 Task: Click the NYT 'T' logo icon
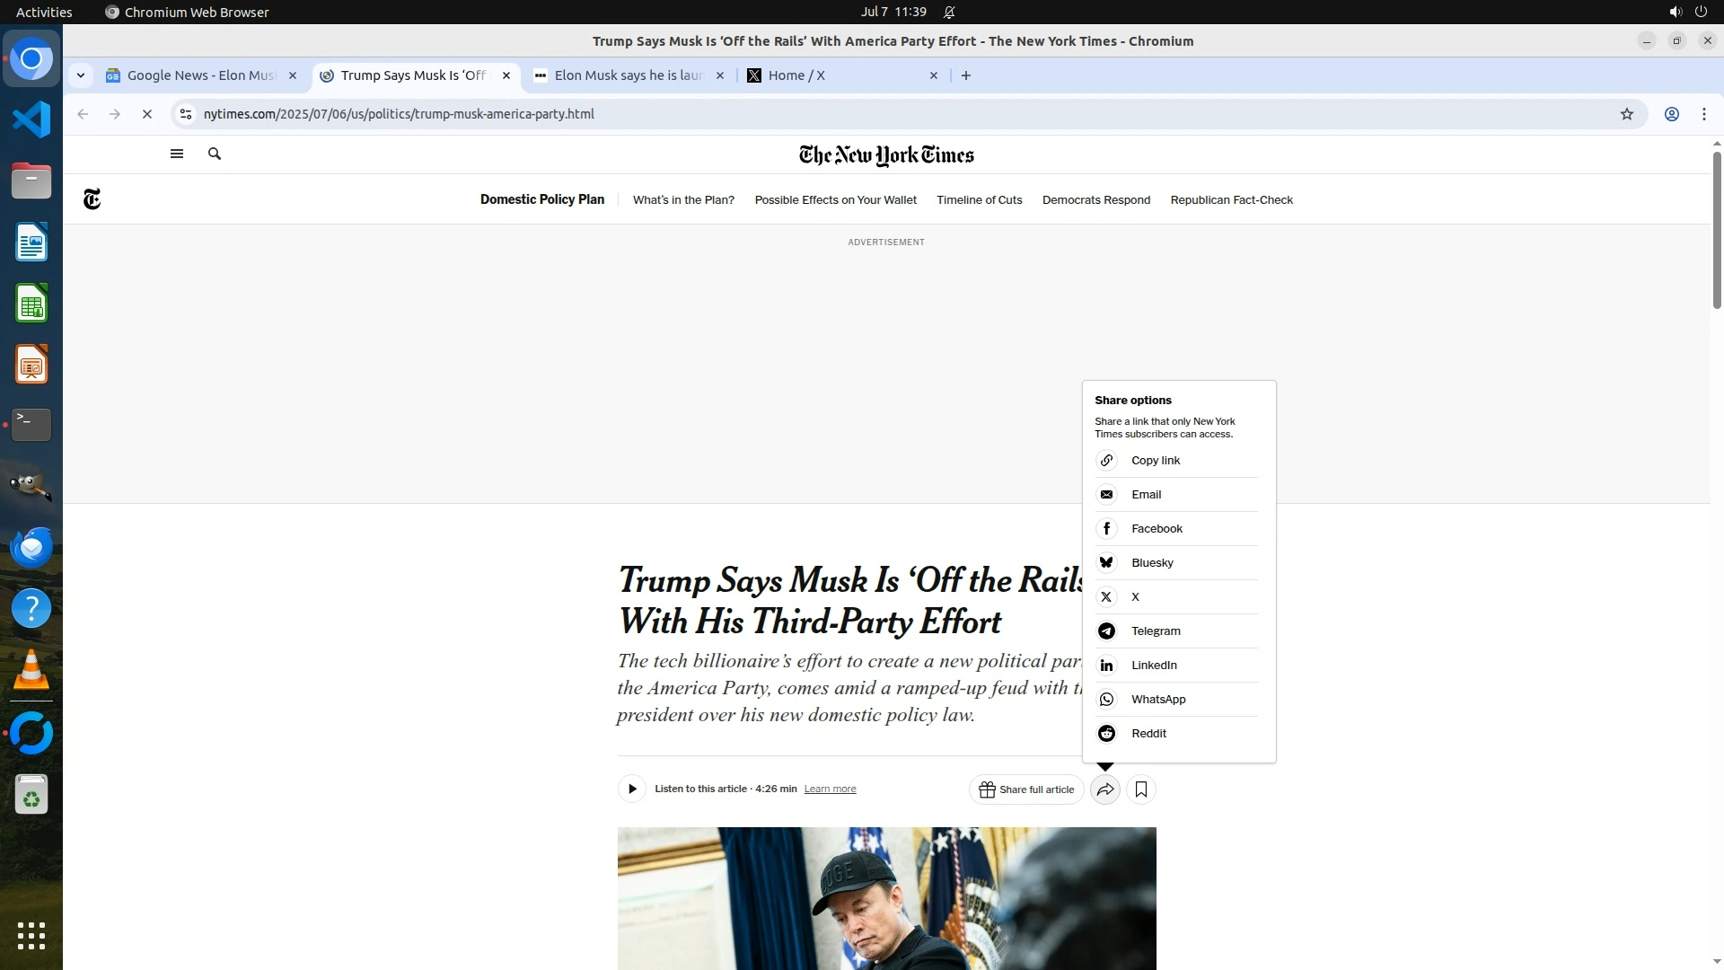(92, 199)
